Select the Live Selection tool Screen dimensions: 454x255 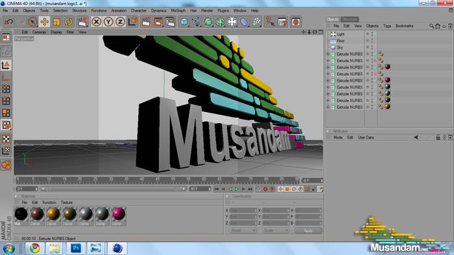[32, 21]
